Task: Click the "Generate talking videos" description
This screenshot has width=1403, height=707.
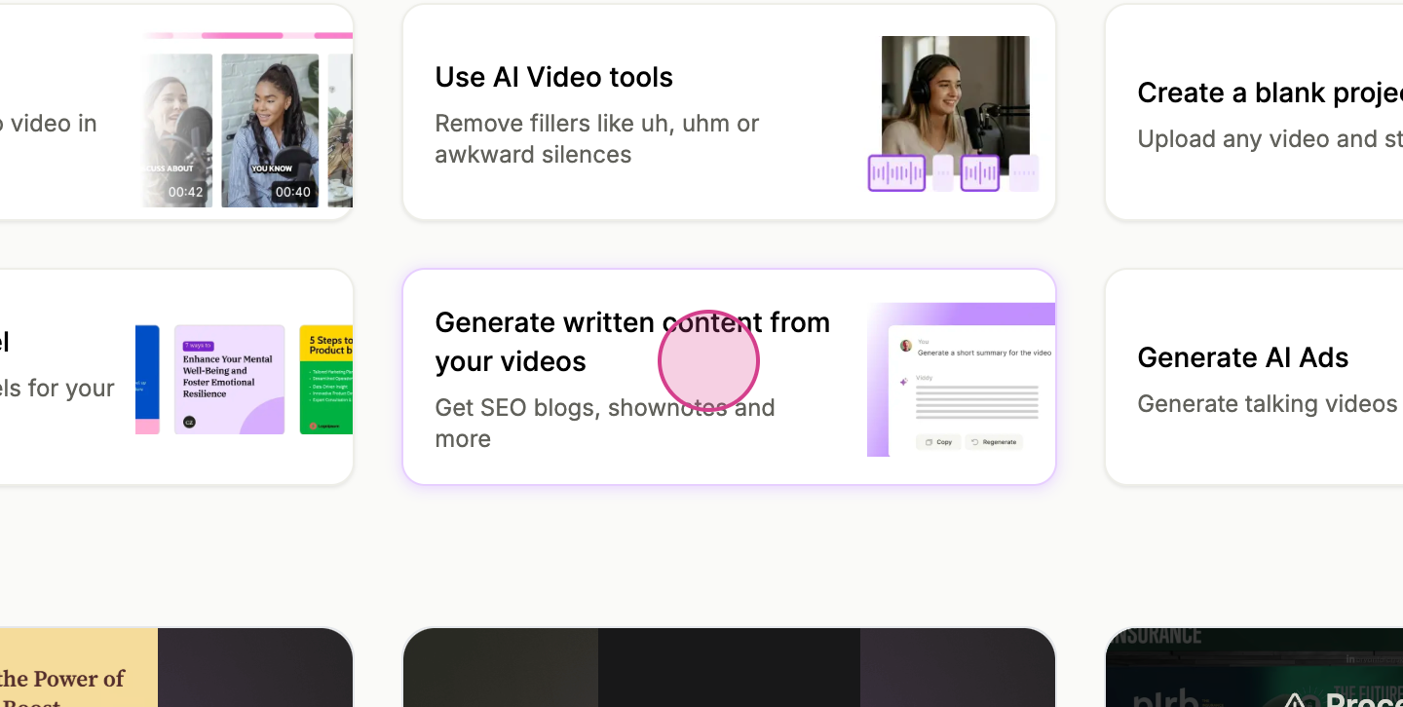Action: [x=1270, y=403]
